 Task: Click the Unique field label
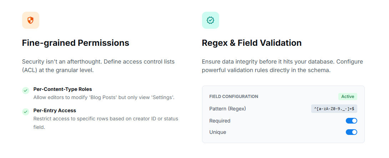point(218,132)
